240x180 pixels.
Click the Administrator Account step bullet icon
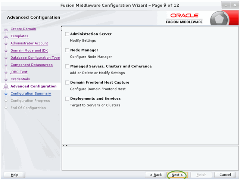6,44
